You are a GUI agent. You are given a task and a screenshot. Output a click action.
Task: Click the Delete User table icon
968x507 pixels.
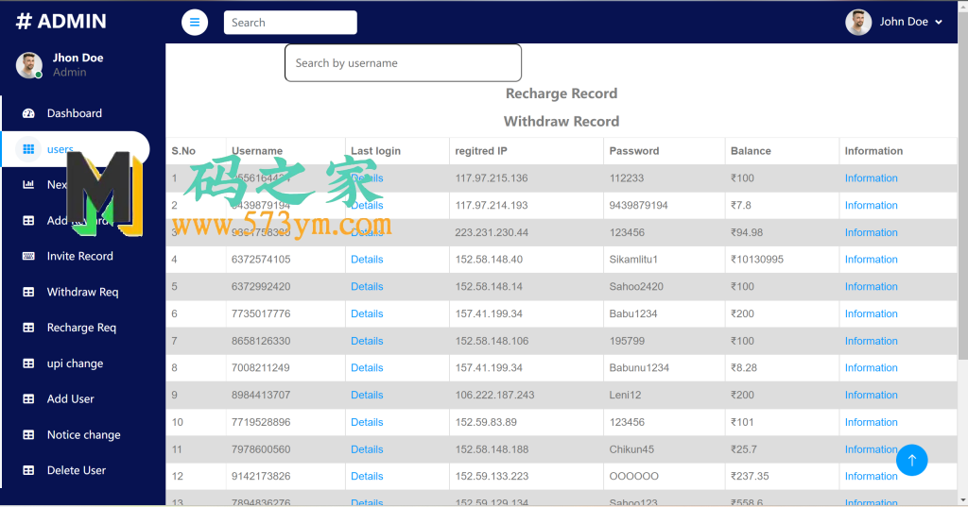pos(28,470)
